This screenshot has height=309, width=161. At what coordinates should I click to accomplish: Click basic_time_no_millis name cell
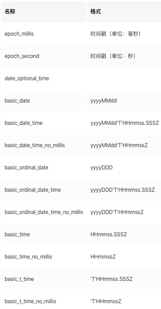(28, 256)
